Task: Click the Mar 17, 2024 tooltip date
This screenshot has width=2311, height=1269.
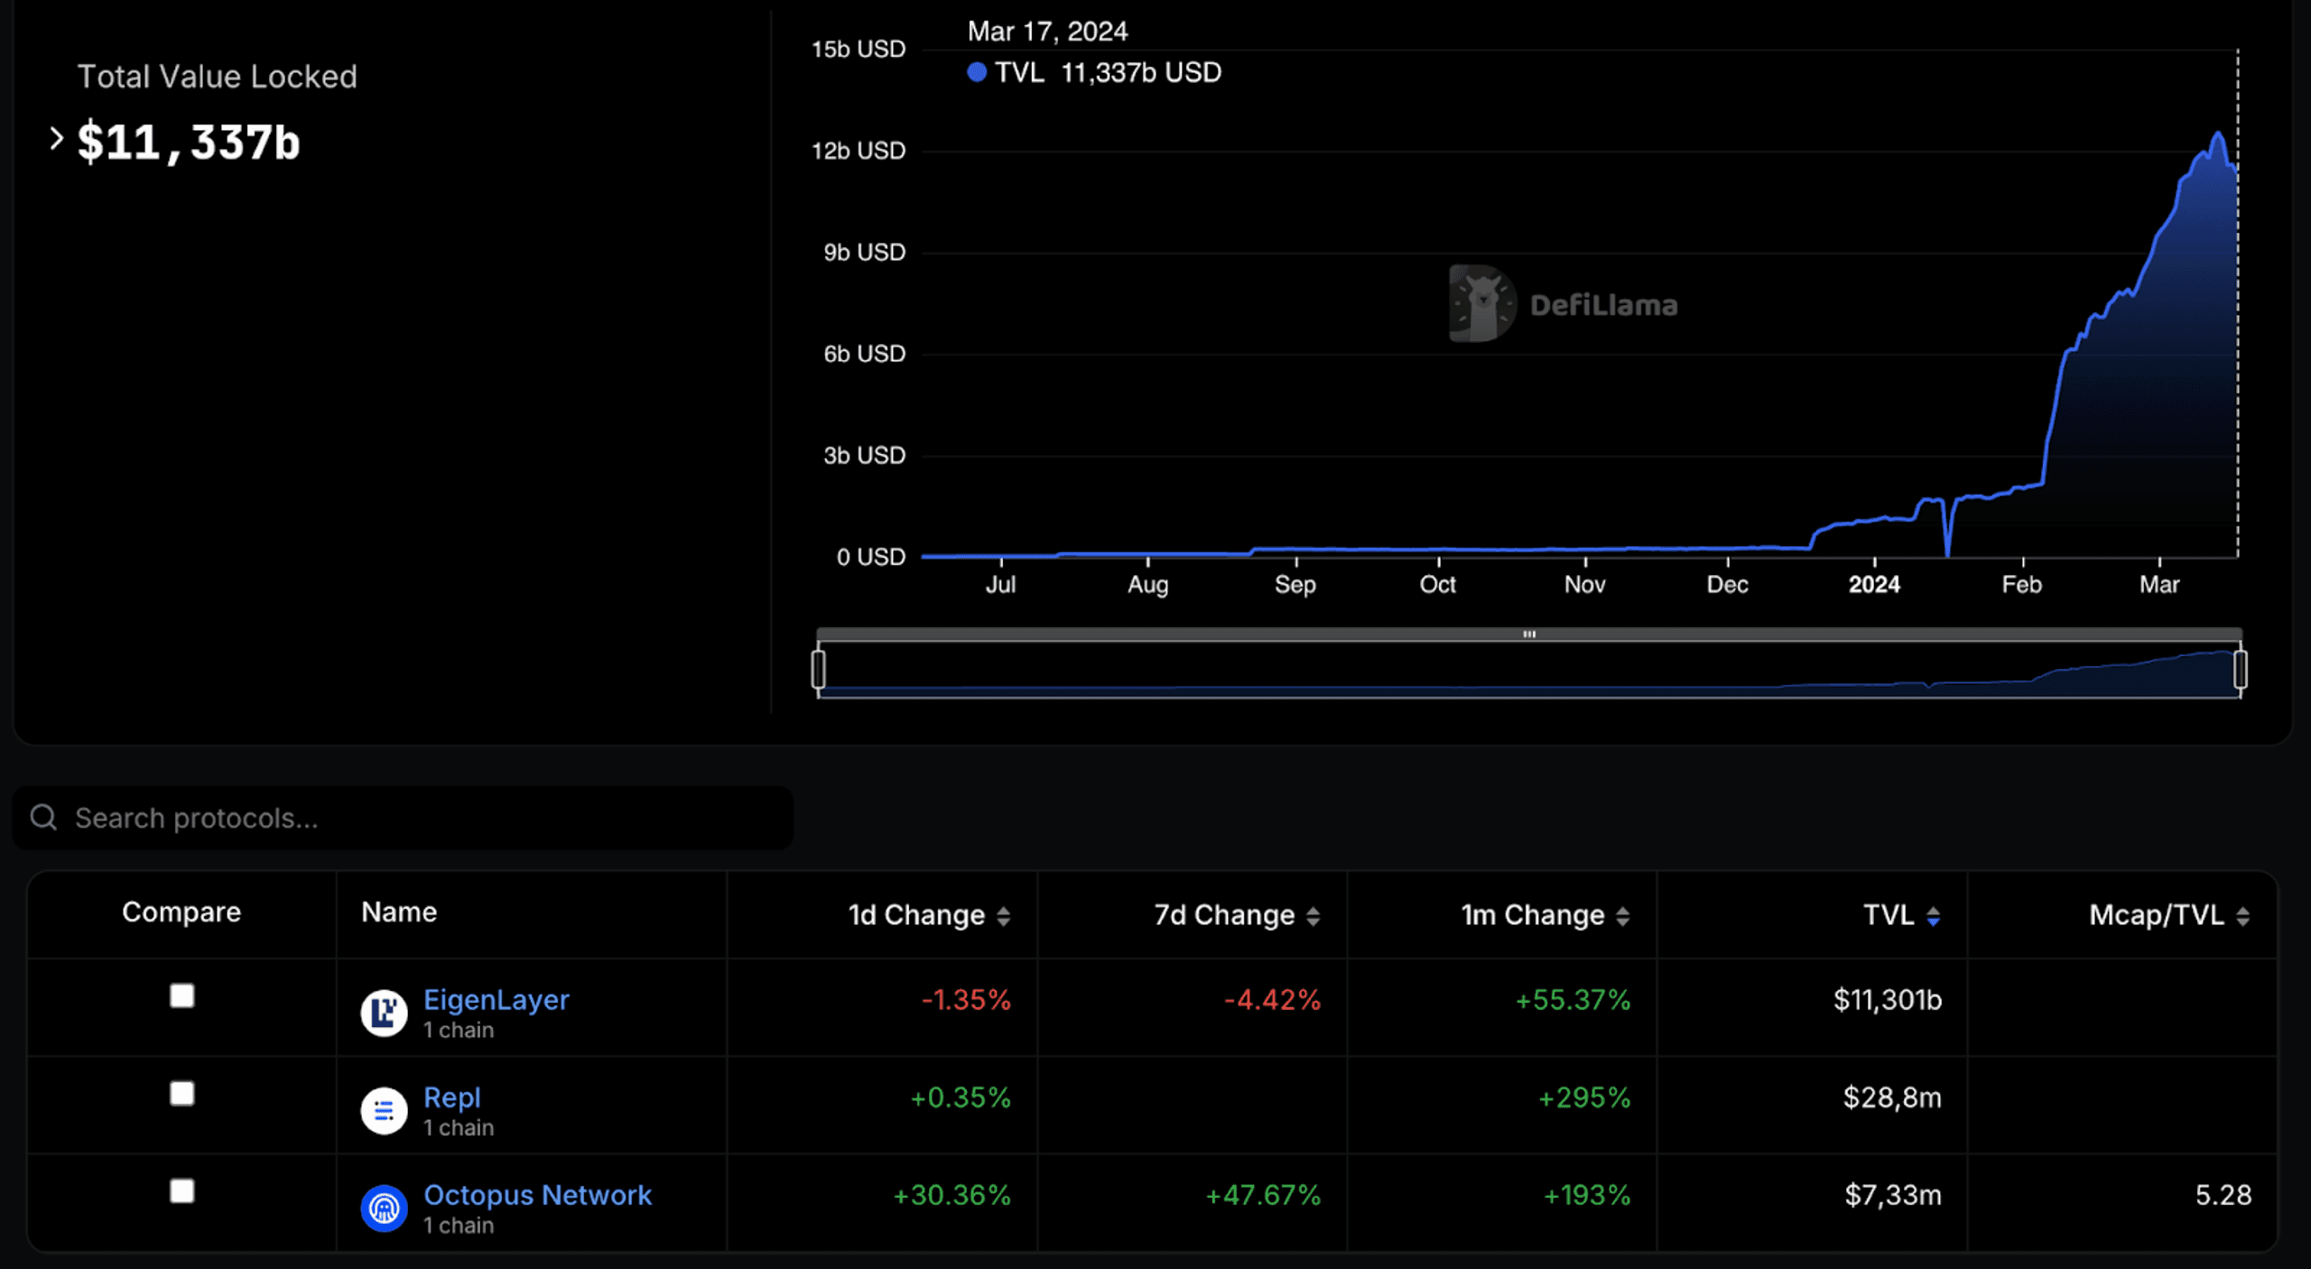Action: (1047, 32)
